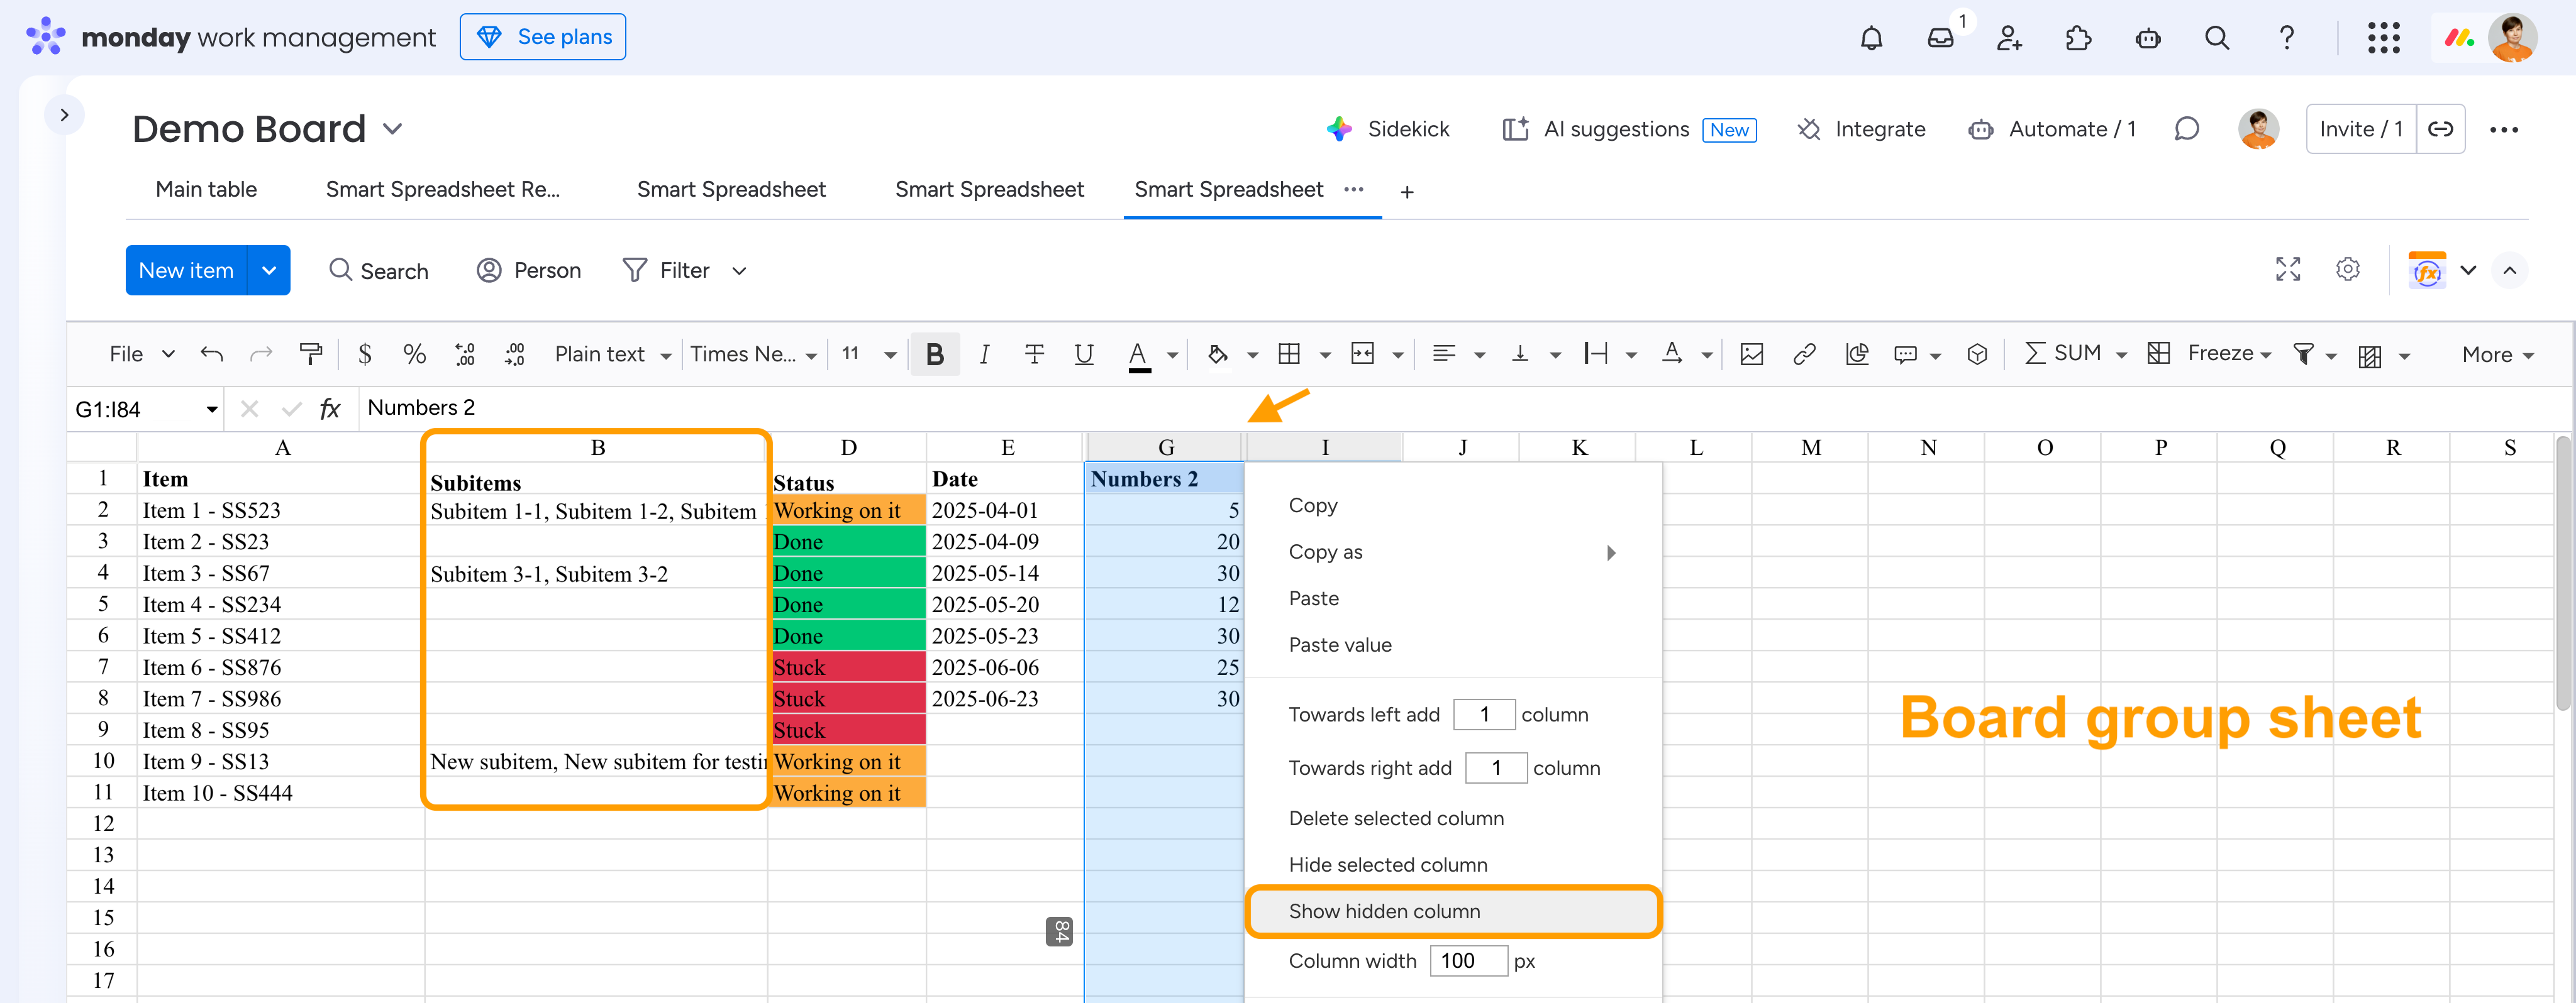2576x1003 pixels.
Task: Toggle bold formatting
Action: tap(935, 354)
